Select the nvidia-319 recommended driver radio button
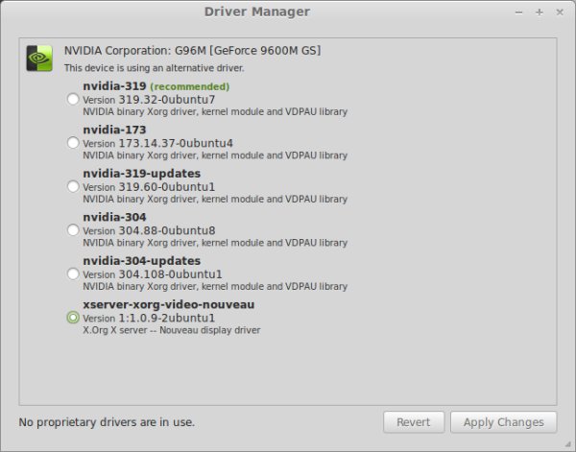The width and height of the screenshot is (576, 452). point(73,99)
